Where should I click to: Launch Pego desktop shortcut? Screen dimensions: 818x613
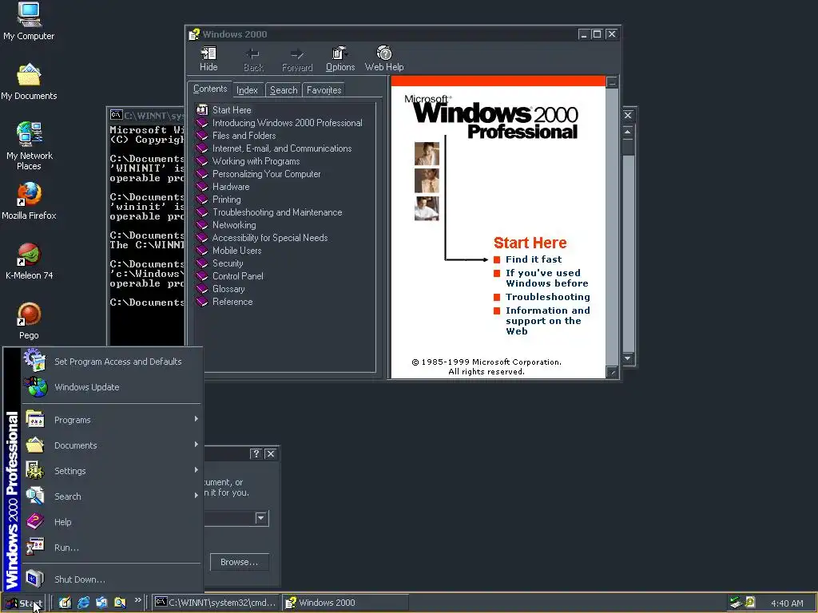point(29,314)
